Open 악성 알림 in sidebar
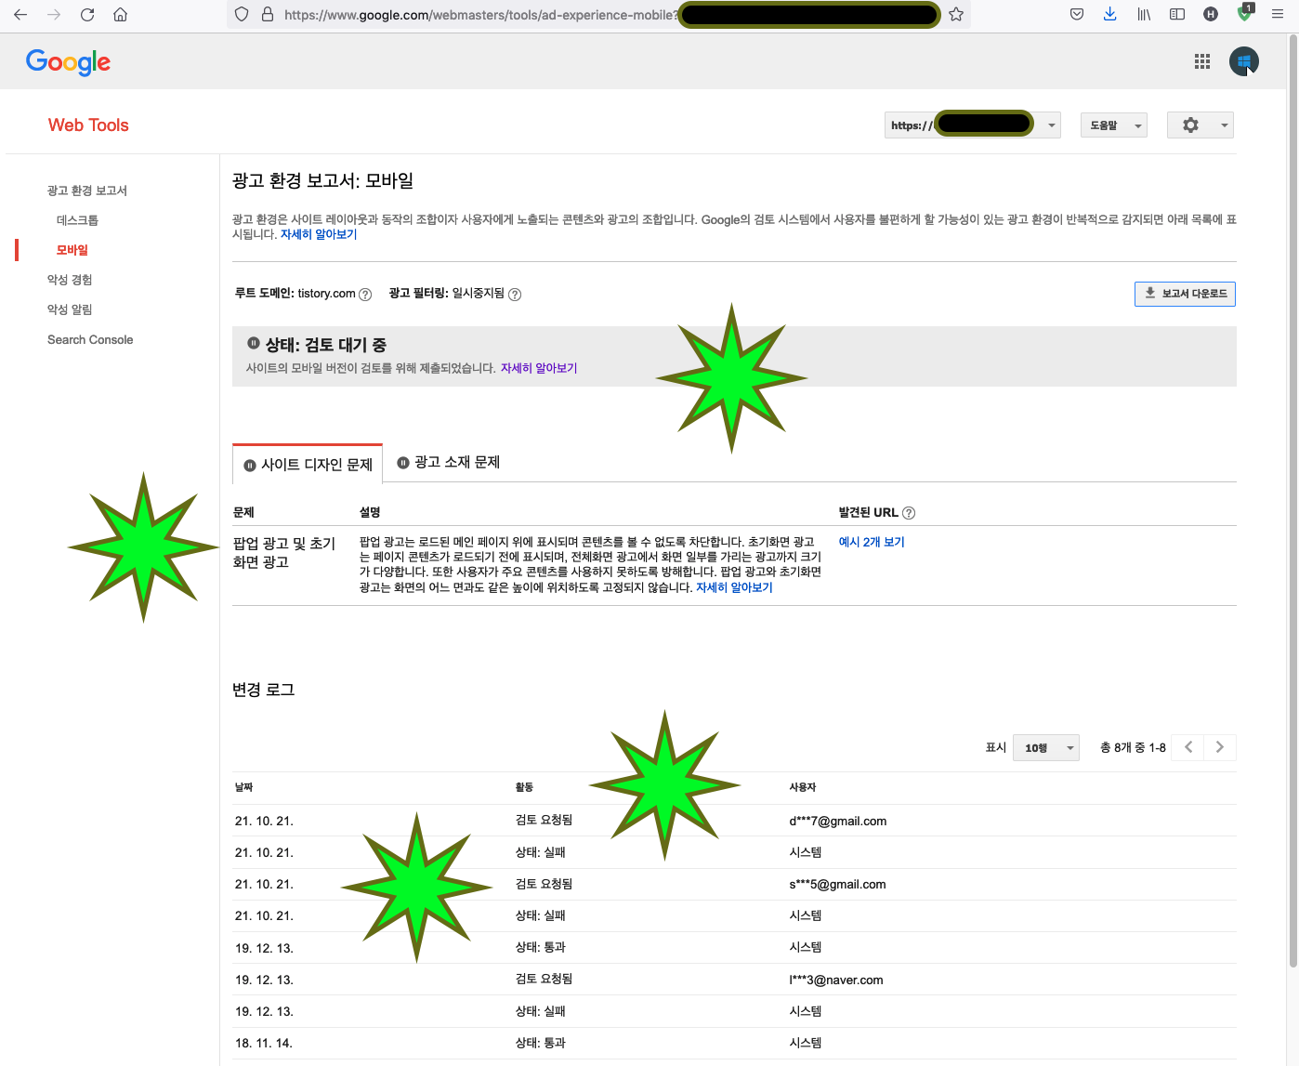The height and width of the screenshot is (1066, 1299). [70, 309]
